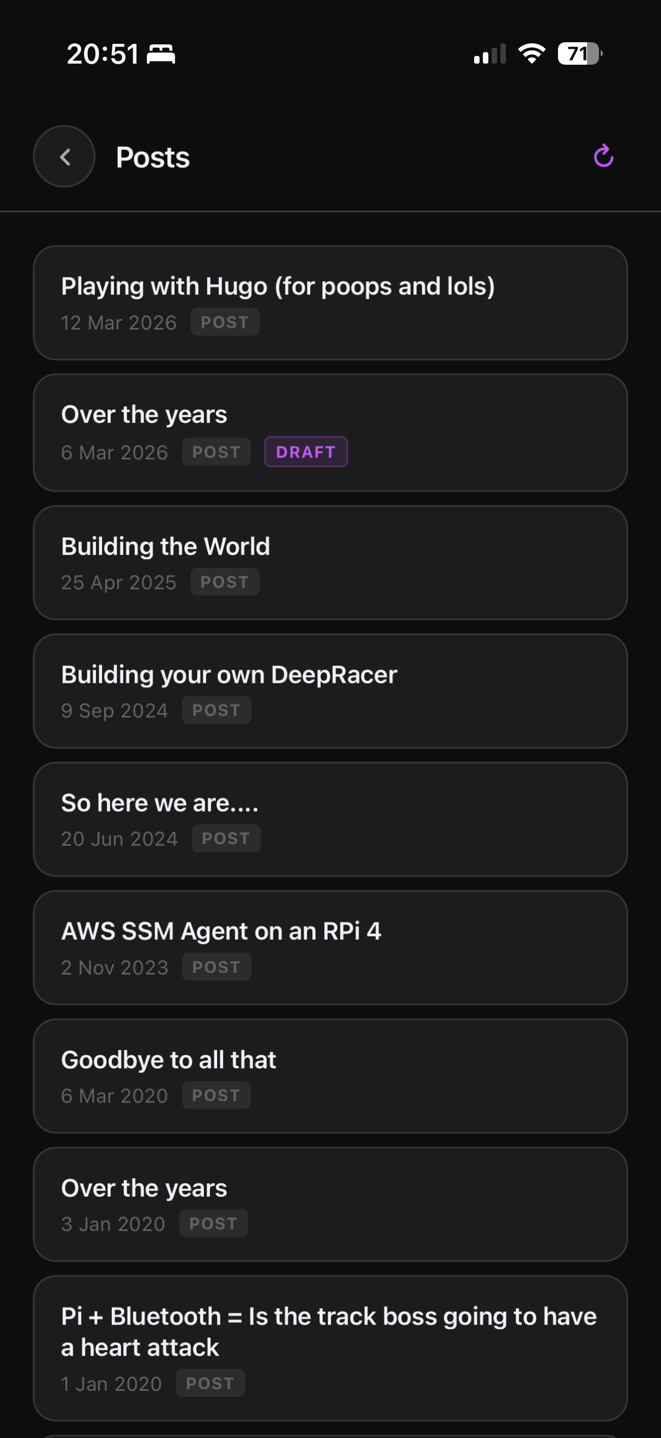The width and height of the screenshot is (661, 1438).
Task: Open "AWS SSM Agent on an RPi 4"
Action: point(330,947)
